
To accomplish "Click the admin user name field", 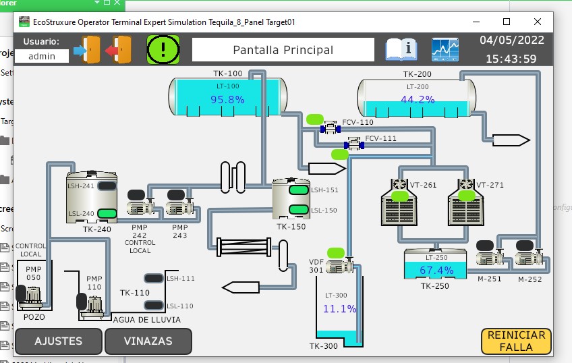I will [41, 57].
